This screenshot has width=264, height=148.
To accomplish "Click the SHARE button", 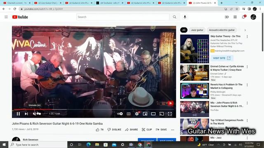I will (x=132, y=129).
